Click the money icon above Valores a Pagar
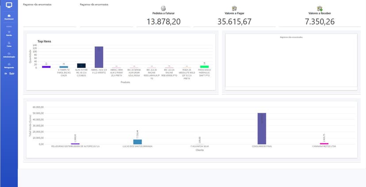 [x=234, y=8]
